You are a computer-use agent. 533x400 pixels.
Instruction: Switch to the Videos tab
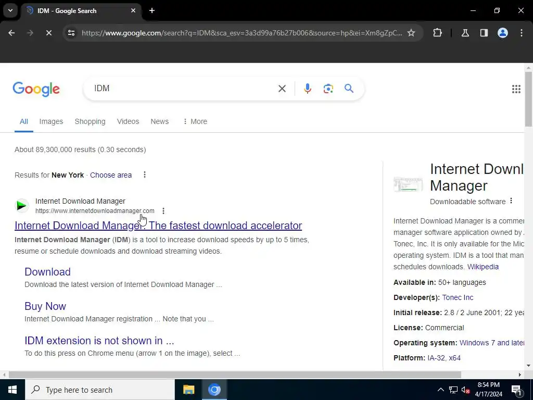pos(128,121)
